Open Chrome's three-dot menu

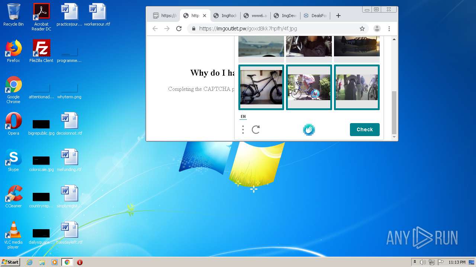coord(389,29)
